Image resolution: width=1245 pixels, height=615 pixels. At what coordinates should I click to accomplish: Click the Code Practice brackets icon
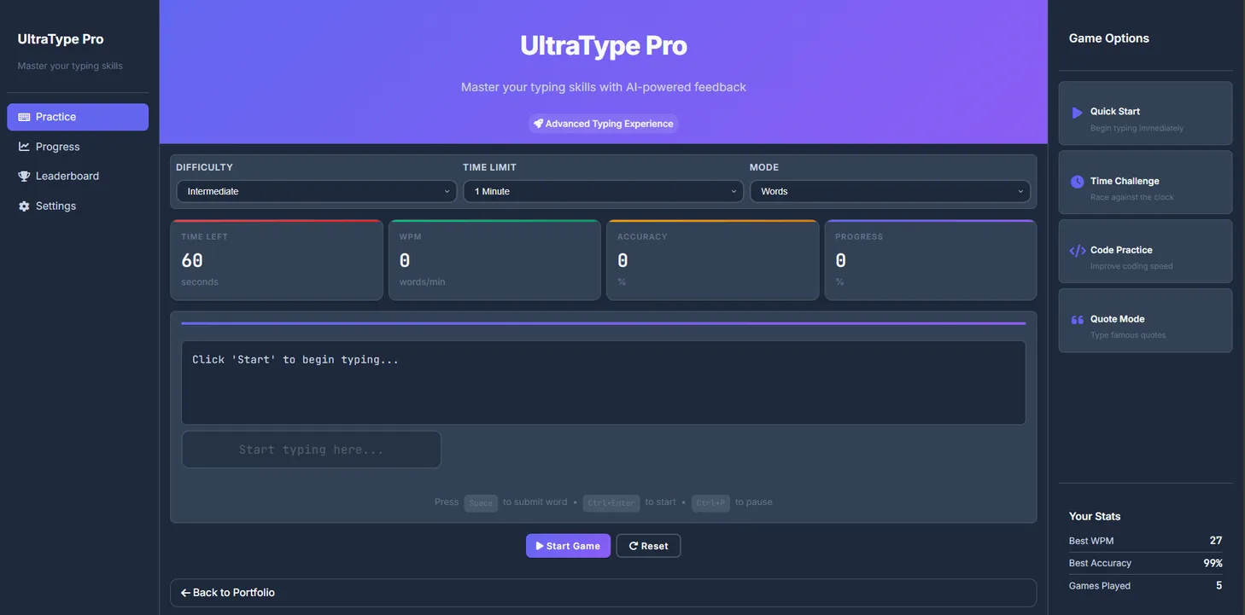pyautogui.click(x=1077, y=251)
